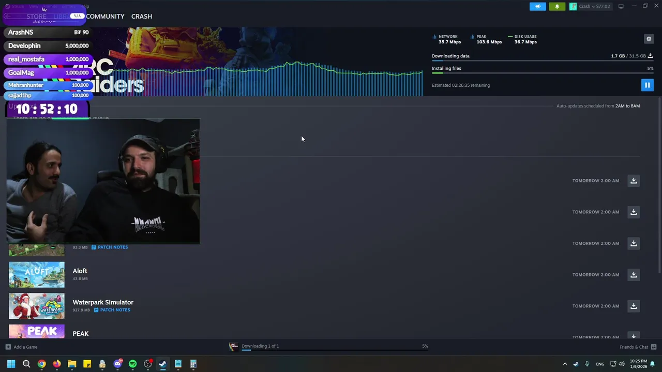This screenshot has height=372, width=662.
Task: Click the Installing files progress bar
Action: pyautogui.click(x=543, y=73)
